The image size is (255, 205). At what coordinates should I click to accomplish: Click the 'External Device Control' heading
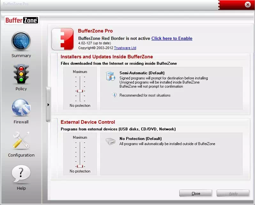(x=88, y=122)
